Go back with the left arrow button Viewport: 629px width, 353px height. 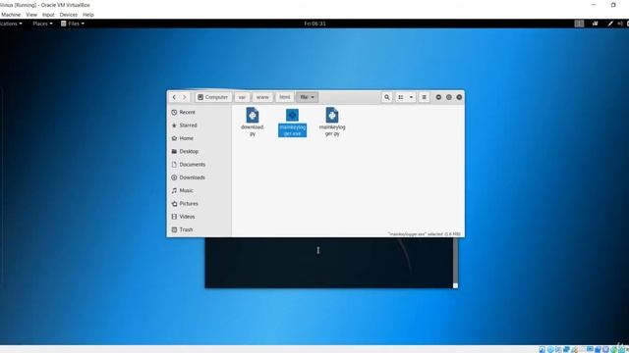(174, 97)
